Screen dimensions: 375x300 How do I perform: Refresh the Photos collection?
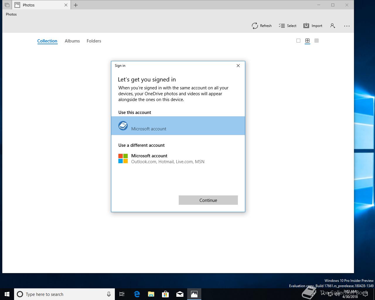262,26
